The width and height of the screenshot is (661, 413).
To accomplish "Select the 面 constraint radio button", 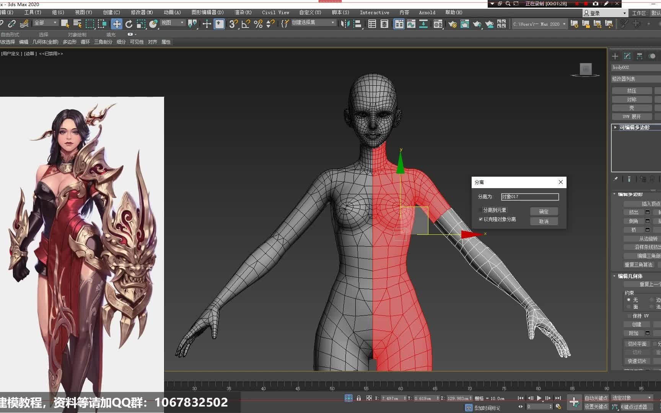I will [628, 307].
